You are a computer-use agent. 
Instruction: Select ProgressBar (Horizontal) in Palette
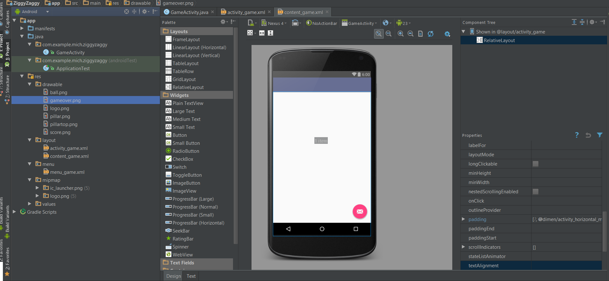[x=195, y=223]
